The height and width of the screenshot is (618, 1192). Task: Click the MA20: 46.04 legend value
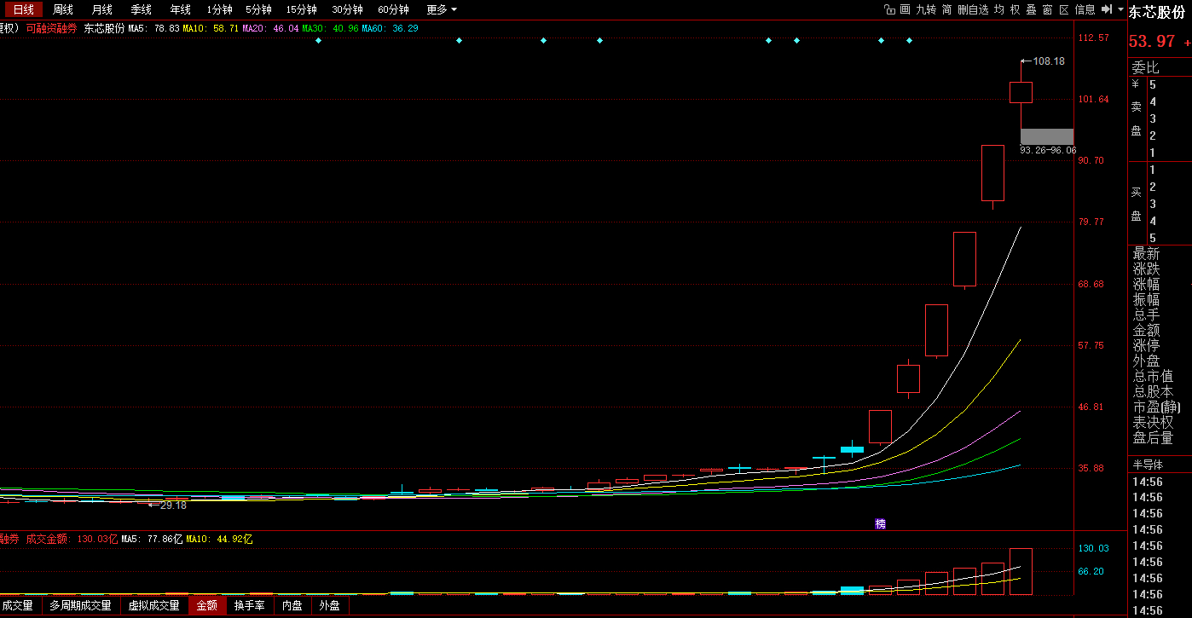pyautogui.click(x=270, y=28)
